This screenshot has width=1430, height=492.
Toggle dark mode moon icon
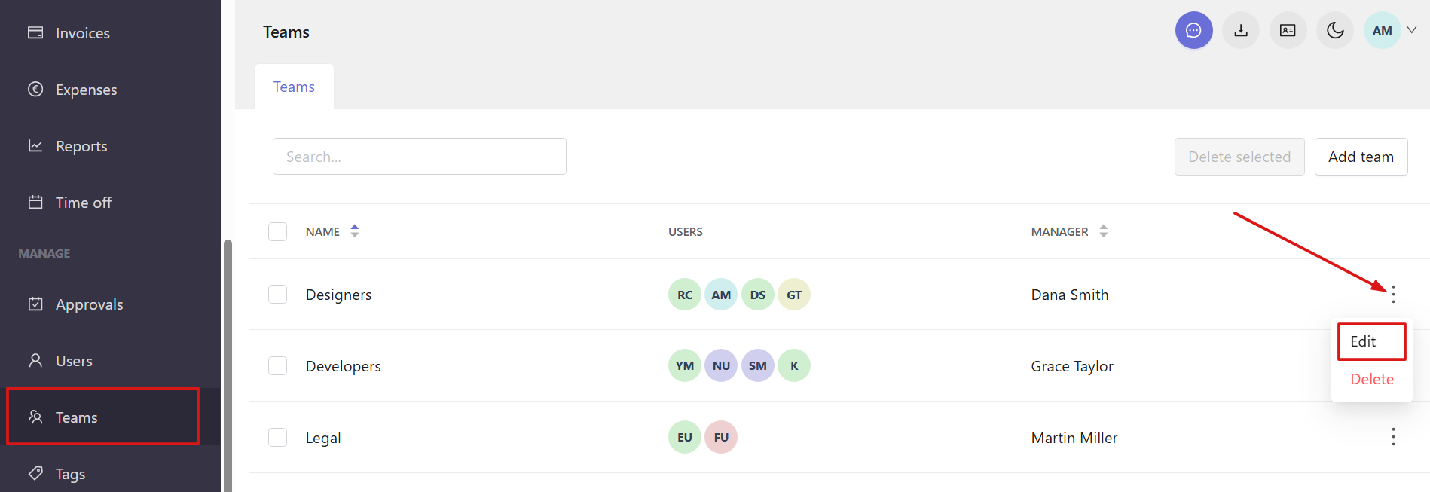[1335, 30]
